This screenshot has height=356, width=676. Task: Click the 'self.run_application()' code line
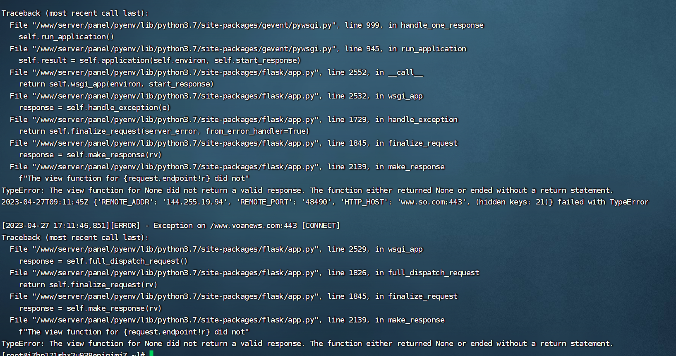(66, 37)
